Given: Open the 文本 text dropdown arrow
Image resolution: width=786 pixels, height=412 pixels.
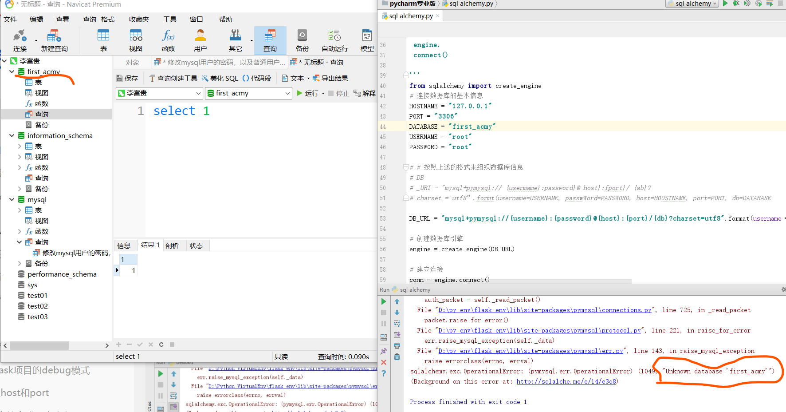Looking at the screenshot, I should tap(308, 79).
